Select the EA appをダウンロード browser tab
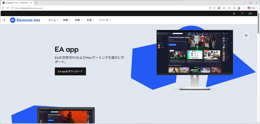The image size is (260, 124). click(x=17, y=3)
